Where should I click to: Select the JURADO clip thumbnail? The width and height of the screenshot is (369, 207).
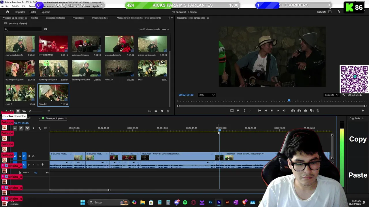119,68
